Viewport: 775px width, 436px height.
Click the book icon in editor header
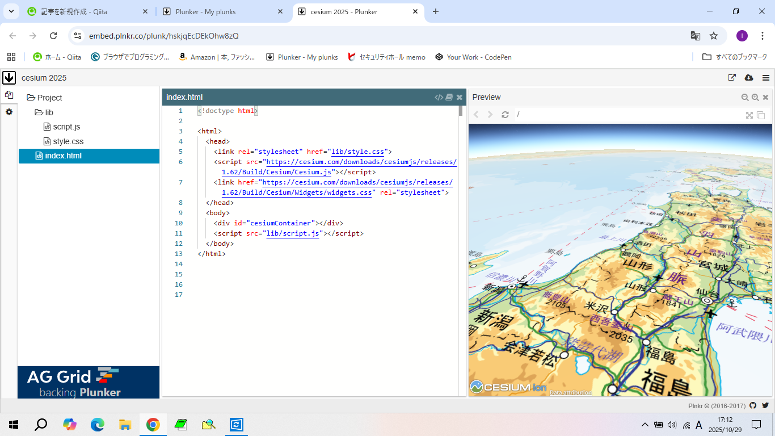(x=449, y=97)
